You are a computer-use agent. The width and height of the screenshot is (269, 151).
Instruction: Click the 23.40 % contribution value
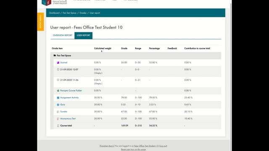pos(188,98)
